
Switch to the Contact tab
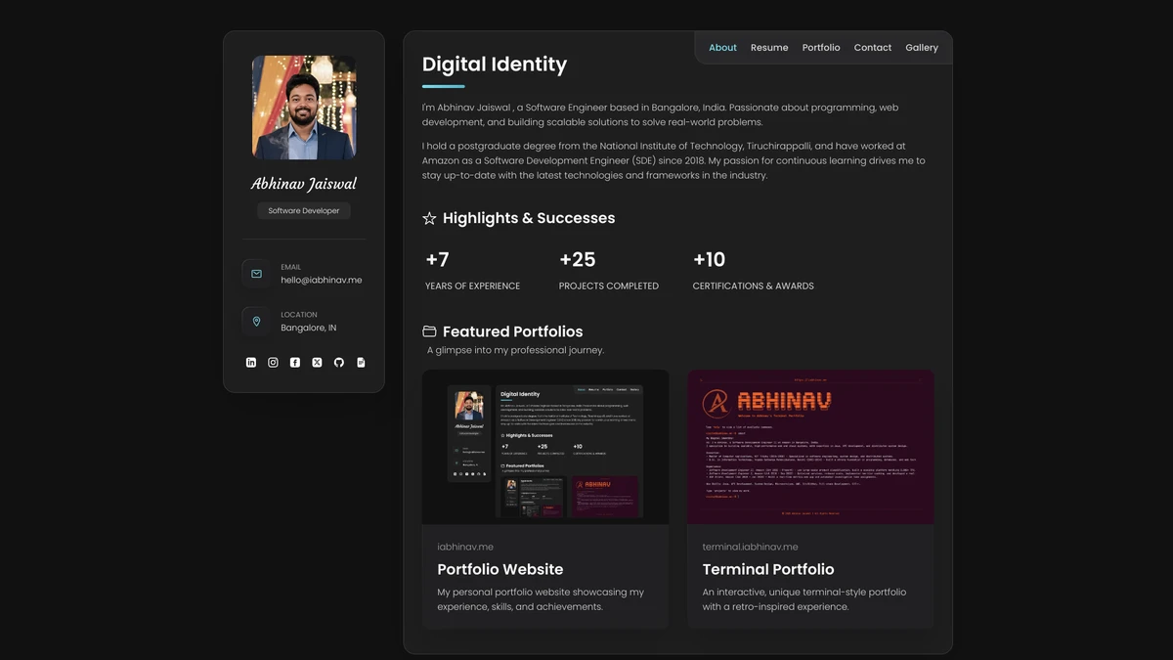pyautogui.click(x=872, y=47)
